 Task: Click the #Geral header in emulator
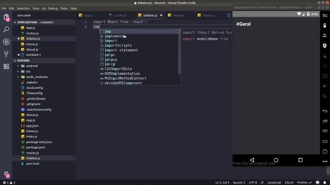[x=243, y=24]
